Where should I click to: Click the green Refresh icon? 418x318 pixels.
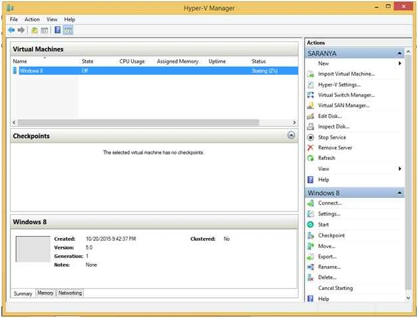click(311, 158)
